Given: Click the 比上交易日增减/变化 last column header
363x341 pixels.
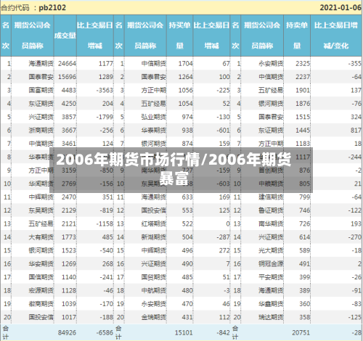Looking at the screenshot, I should pyautogui.click(x=336, y=36).
